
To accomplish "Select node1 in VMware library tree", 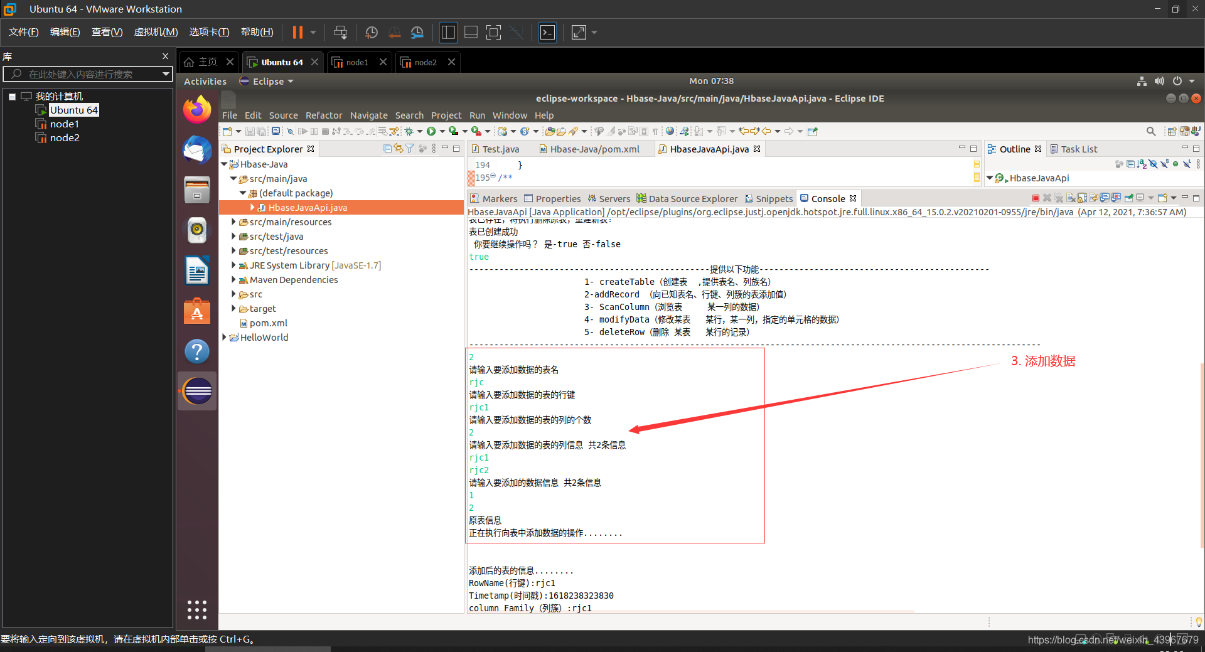I will tap(64, 124).
